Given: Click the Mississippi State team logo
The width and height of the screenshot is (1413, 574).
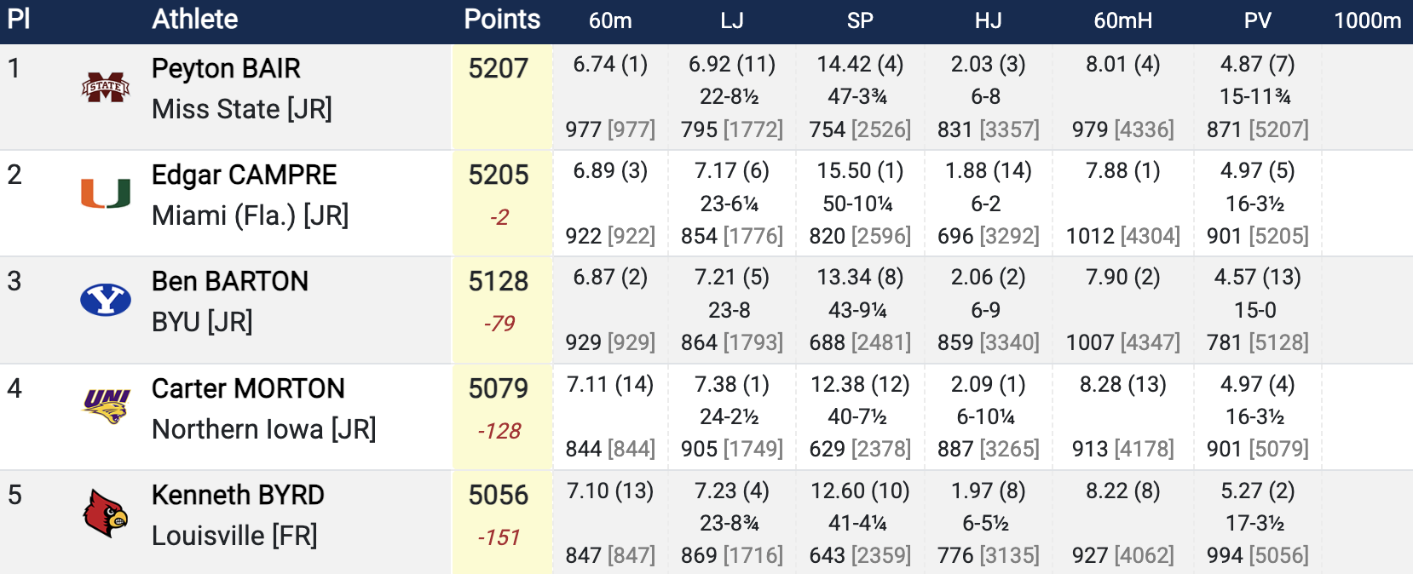Looking at the screenshot, I should click(106, 87).
